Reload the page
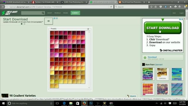The width and height of the screenshot is (188, 106). (111, 7)
